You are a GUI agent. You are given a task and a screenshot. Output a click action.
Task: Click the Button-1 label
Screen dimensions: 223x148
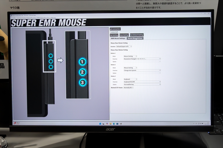click(113, 53)
